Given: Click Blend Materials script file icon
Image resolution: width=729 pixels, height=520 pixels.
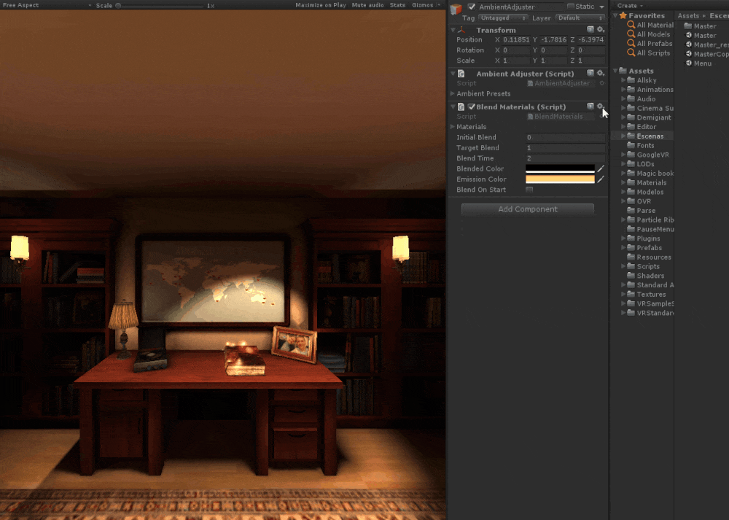Looking at the screenshot, I should tap(530, 116).
